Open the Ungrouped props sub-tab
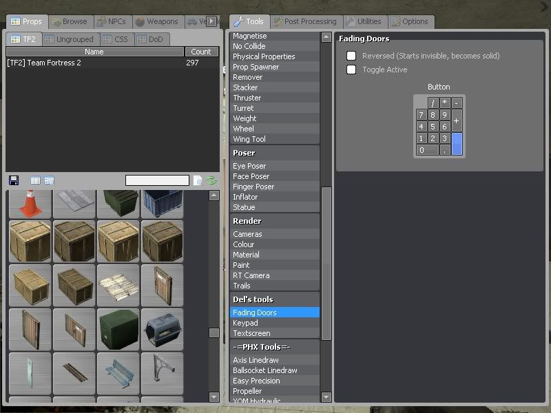This screenshot has height=413, width=551. click(x=70, y=39)
